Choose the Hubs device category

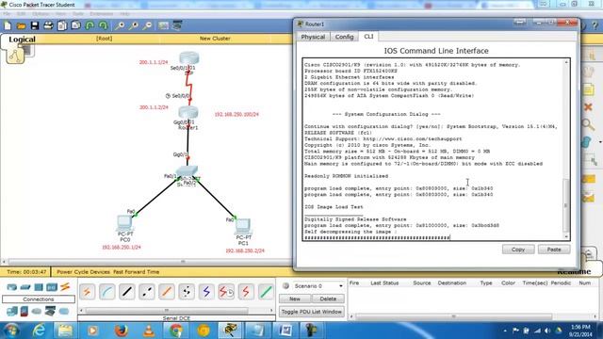tap(39, 287)
